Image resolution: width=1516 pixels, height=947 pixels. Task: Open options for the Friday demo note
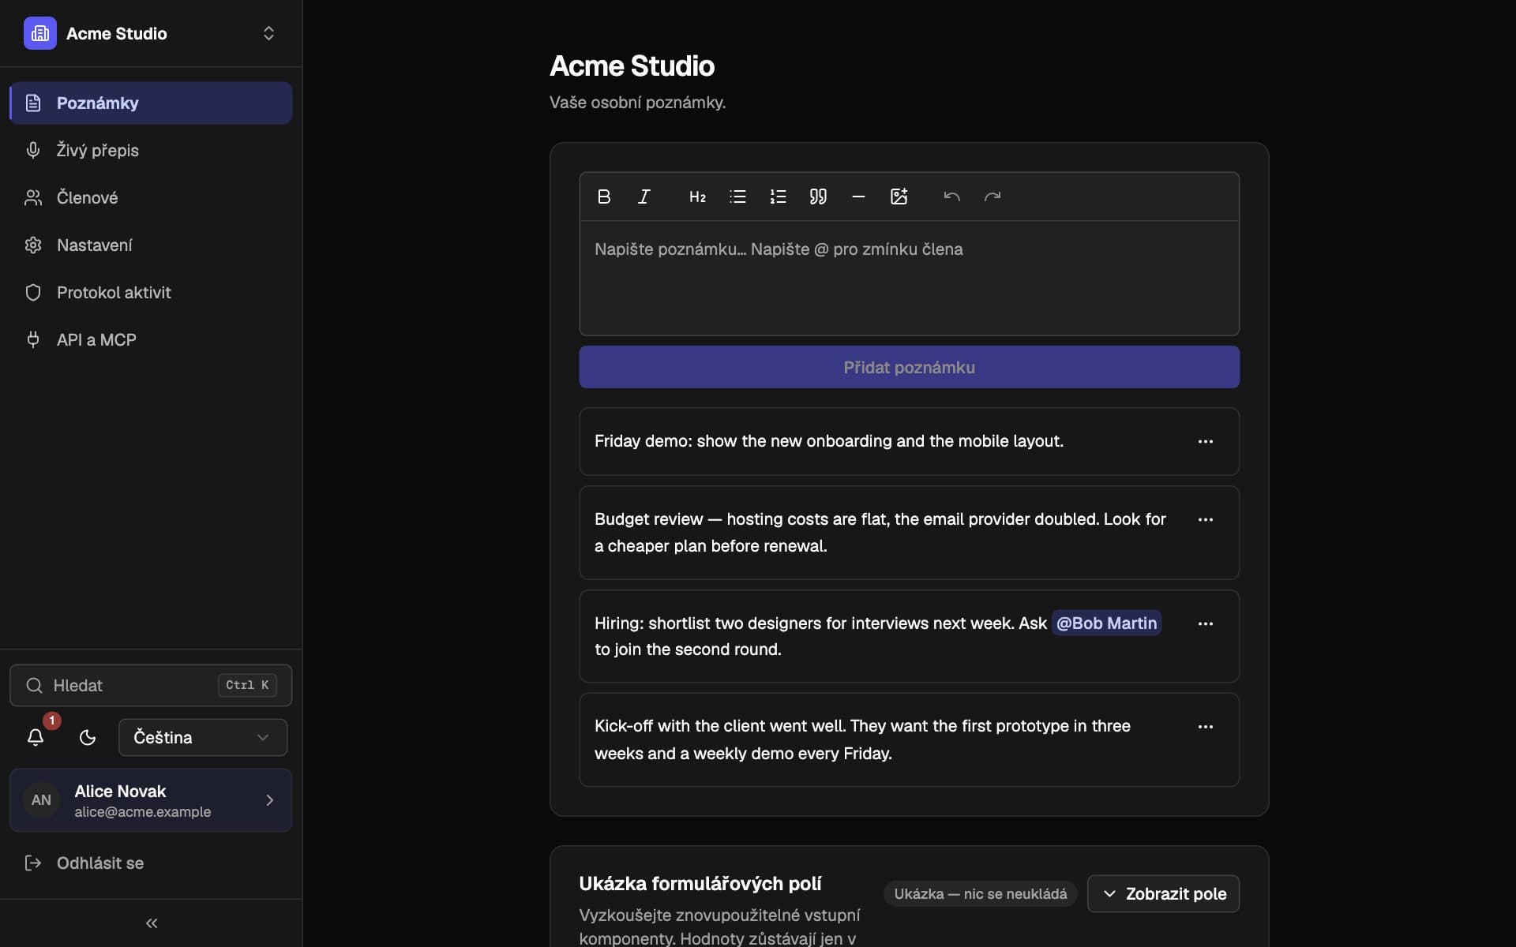tap(1205, 441)
